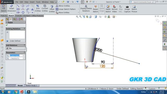Image resolution: width=167 pixels, height=94 pixels.
Task: Click the Convert Entities tool
Action: point(45,8)
